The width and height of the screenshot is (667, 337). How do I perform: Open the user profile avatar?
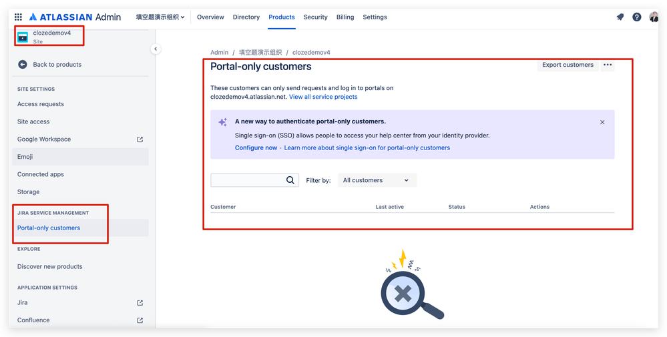pyautogui.click(x=654, y=17)
